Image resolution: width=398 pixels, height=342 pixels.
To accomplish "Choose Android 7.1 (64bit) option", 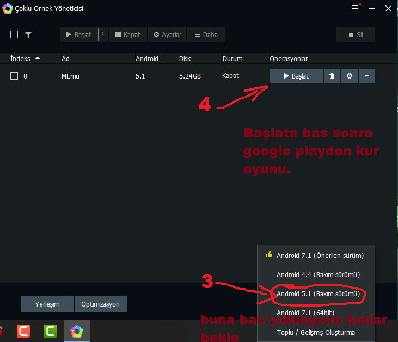I will [x=316, y=313].
